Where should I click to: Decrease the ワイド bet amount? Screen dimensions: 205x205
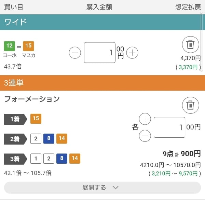coord(75,53)
